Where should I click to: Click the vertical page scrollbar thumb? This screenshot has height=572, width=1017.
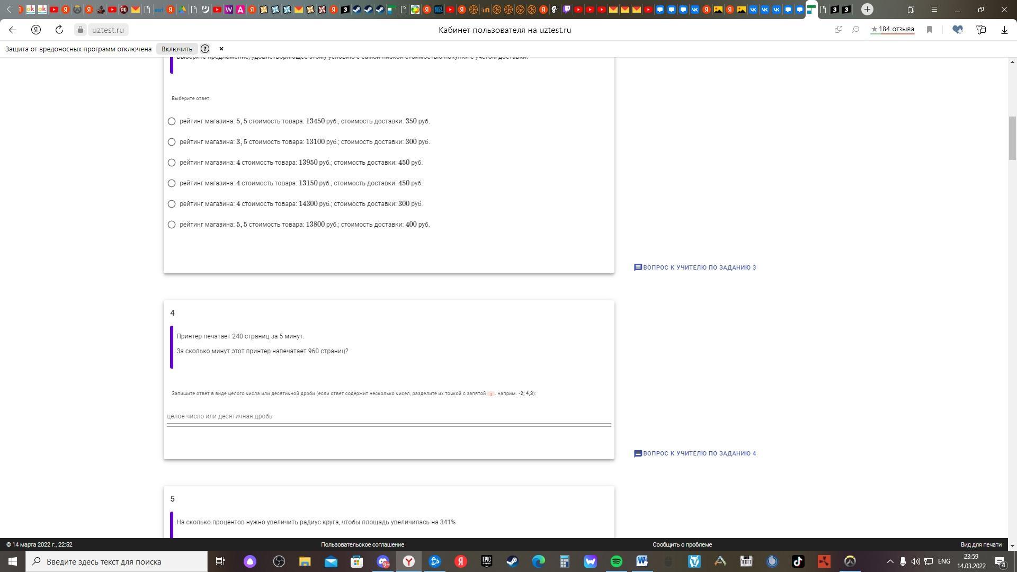pyautogui.click(x=1013, y=138)
